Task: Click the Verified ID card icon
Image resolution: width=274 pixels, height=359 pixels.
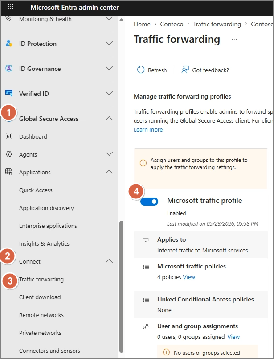Action: [x=9, y=93]
